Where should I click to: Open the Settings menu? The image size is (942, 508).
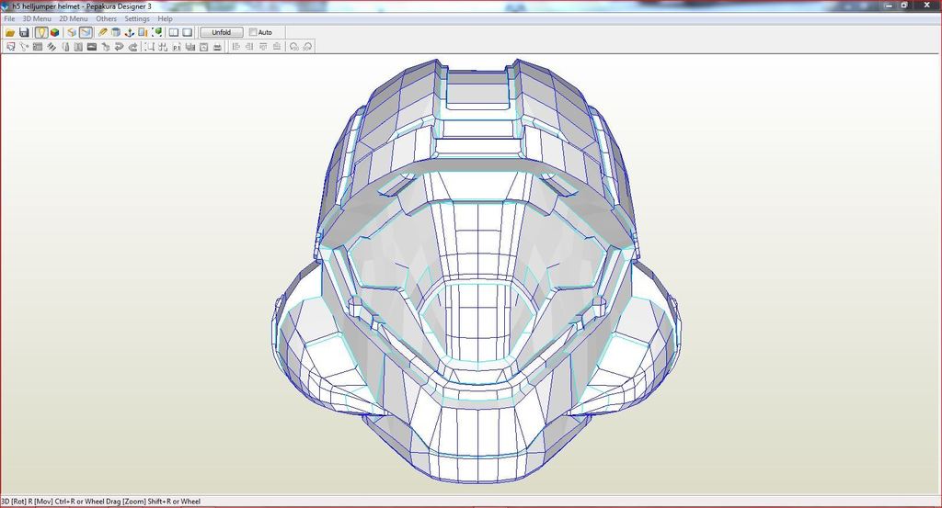coord(137,18)
